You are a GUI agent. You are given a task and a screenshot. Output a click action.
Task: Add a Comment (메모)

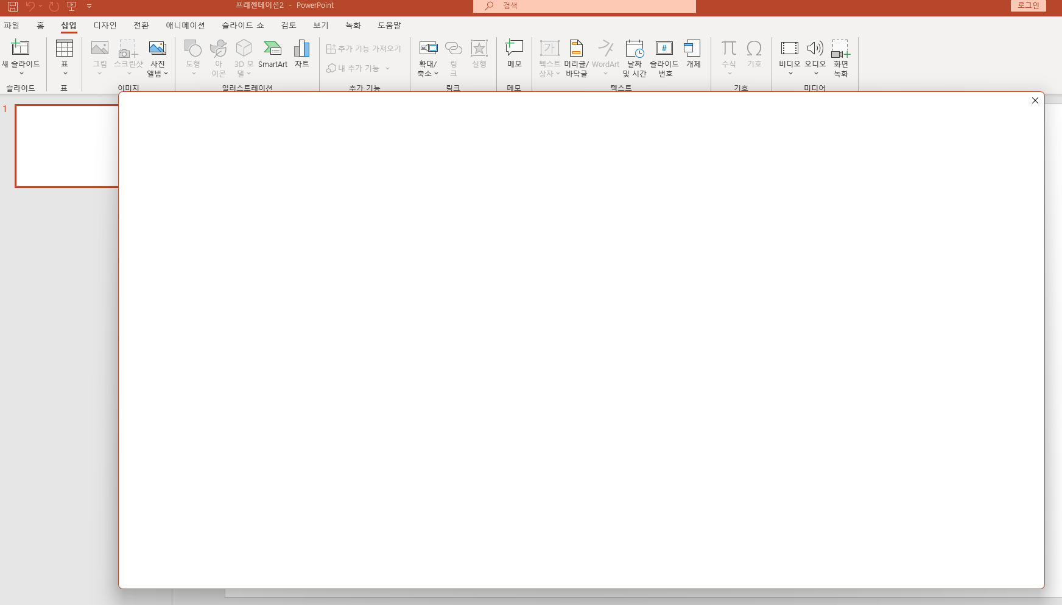(515, 54)
